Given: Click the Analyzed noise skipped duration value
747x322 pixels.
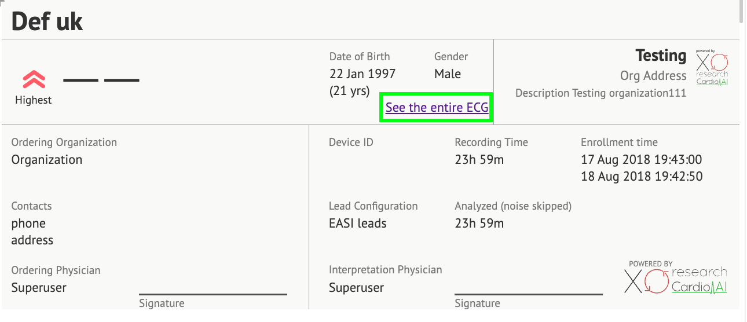Looking at the screenshot, I should tap(479, 224).
